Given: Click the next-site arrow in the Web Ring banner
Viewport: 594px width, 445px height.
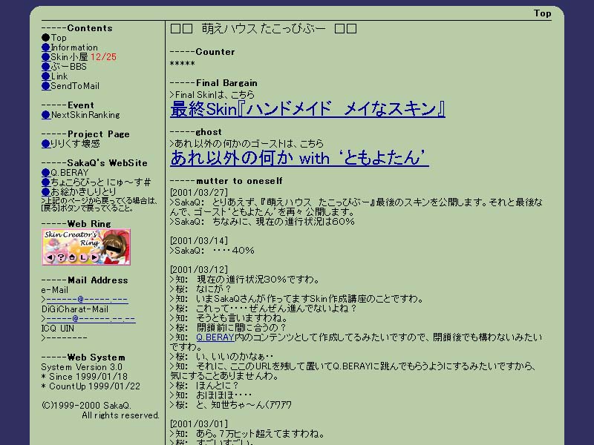Looking at the screenshot, I should [x=94, y=257].
